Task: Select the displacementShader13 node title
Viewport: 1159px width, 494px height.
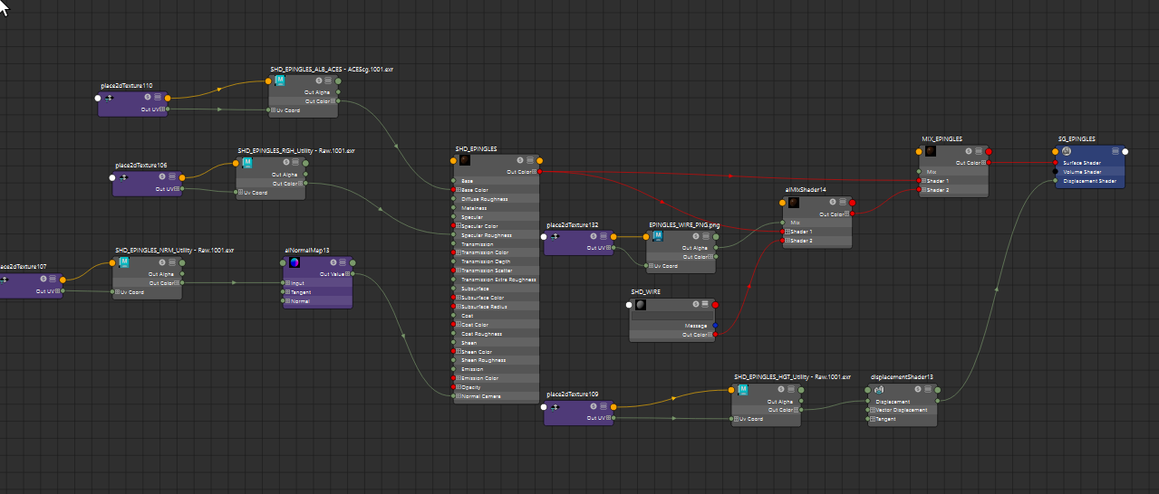Action: [x=902, y=376]
